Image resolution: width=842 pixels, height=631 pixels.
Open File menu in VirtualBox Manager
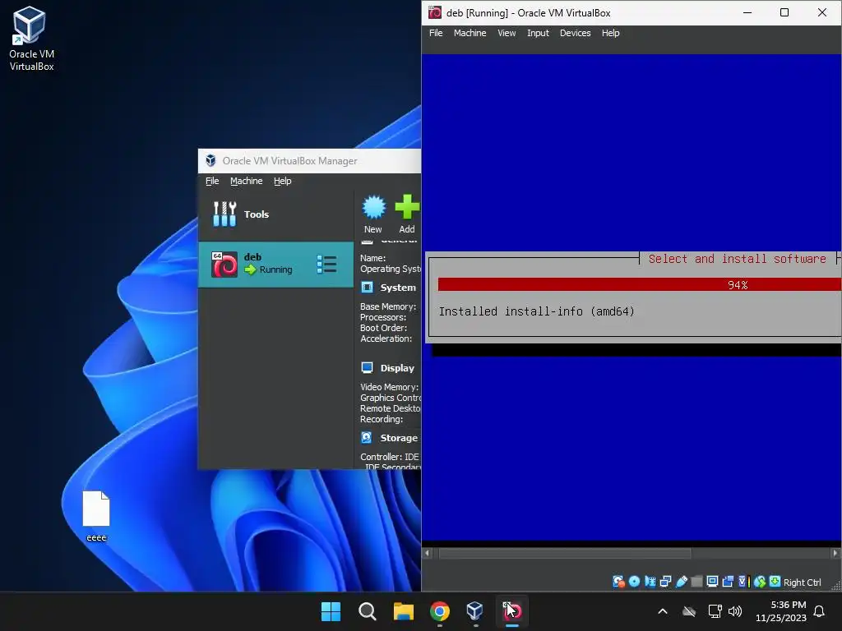pos(212,181)
